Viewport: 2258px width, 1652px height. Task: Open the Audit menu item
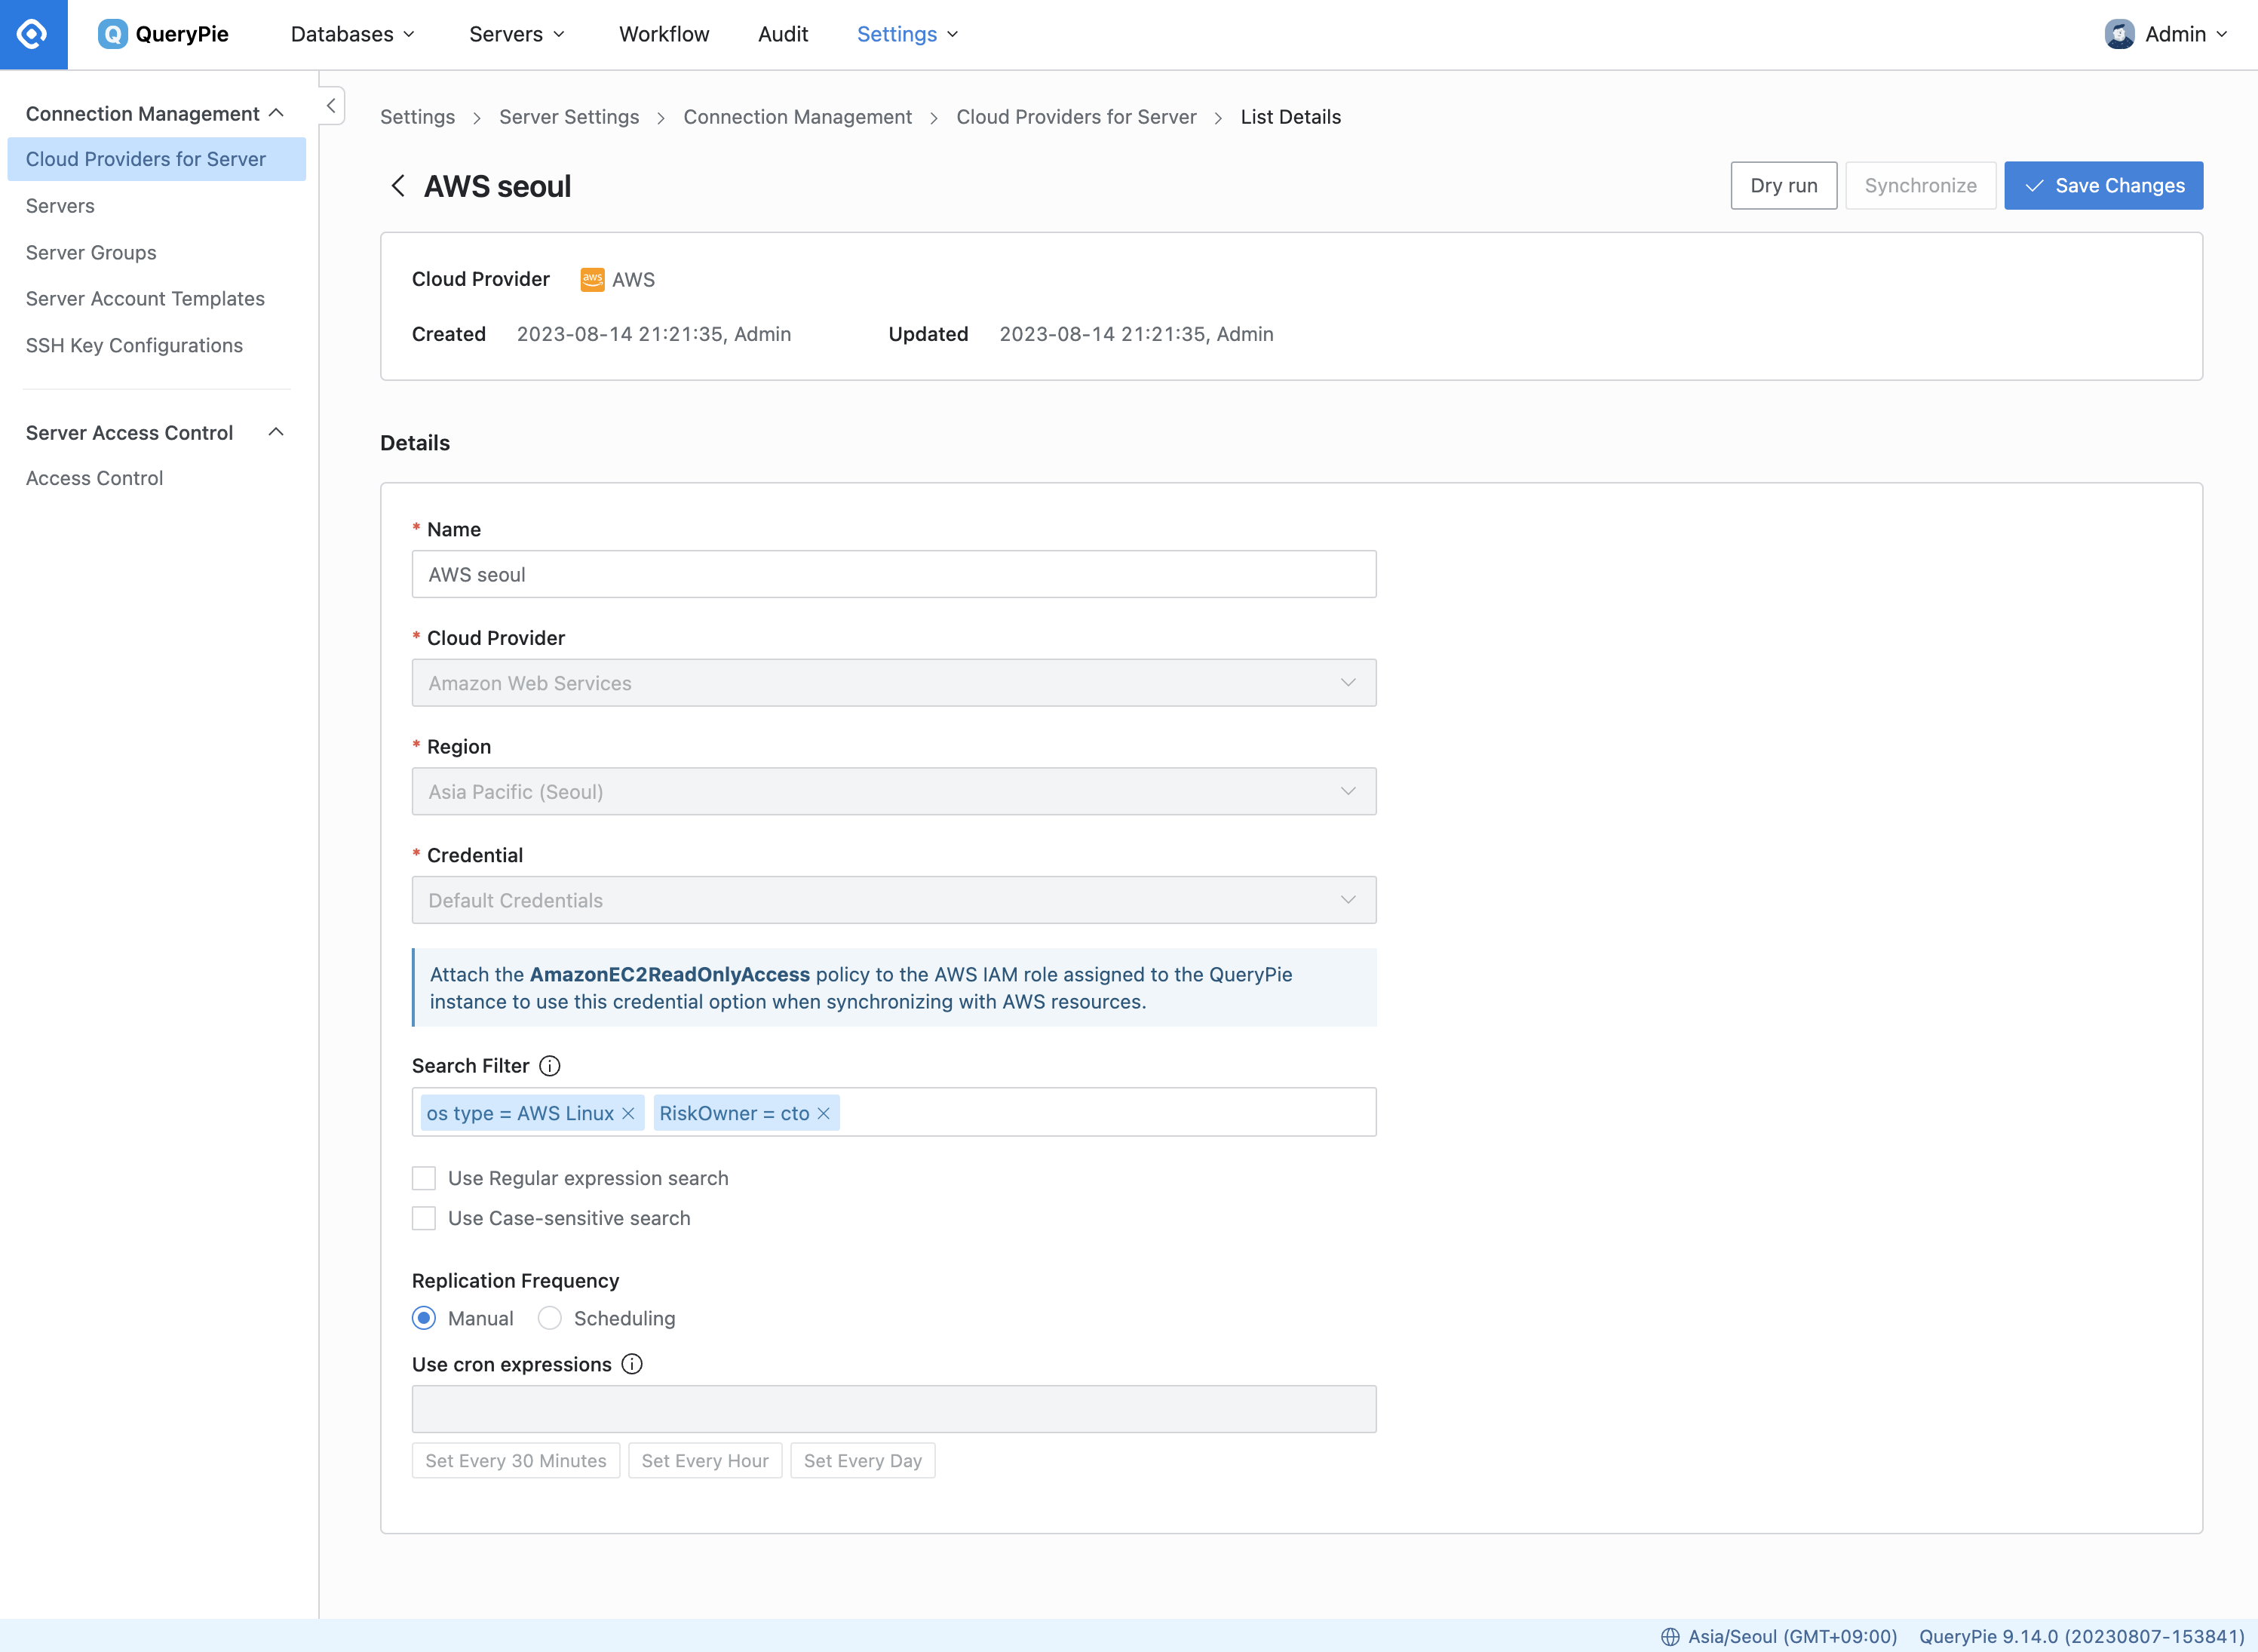pyautogui.click(x=783, y=34)
